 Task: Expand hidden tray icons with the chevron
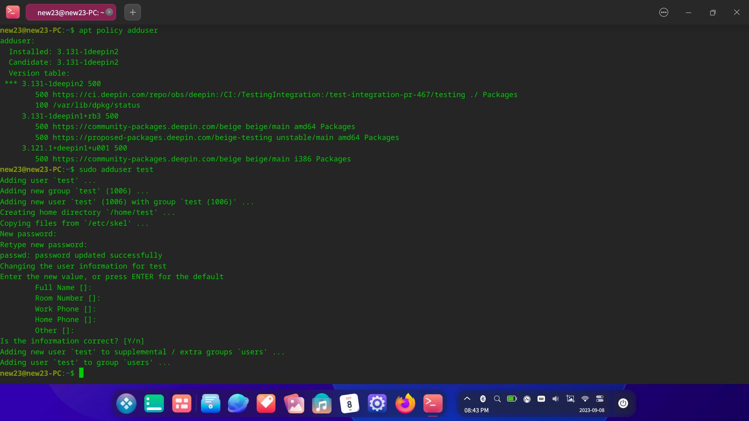(x=467, y=398)
